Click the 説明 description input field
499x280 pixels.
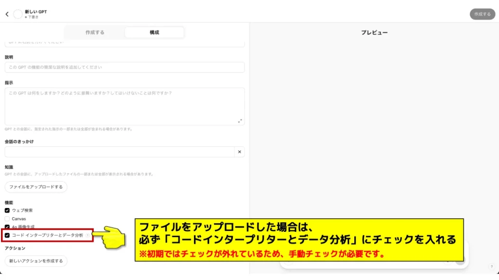[x=124, y=67]
